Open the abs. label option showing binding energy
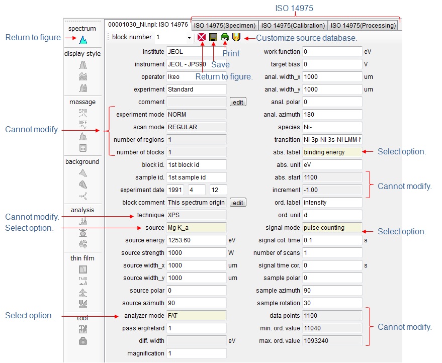Viewport: 442px width, 363px height. pos(332,152)
